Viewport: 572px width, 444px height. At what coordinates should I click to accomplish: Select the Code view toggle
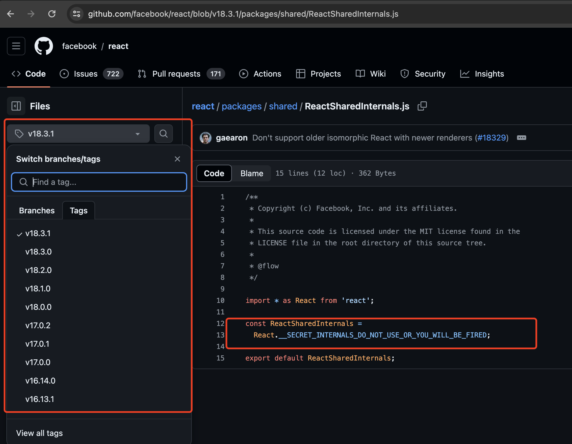pos(214,173)
